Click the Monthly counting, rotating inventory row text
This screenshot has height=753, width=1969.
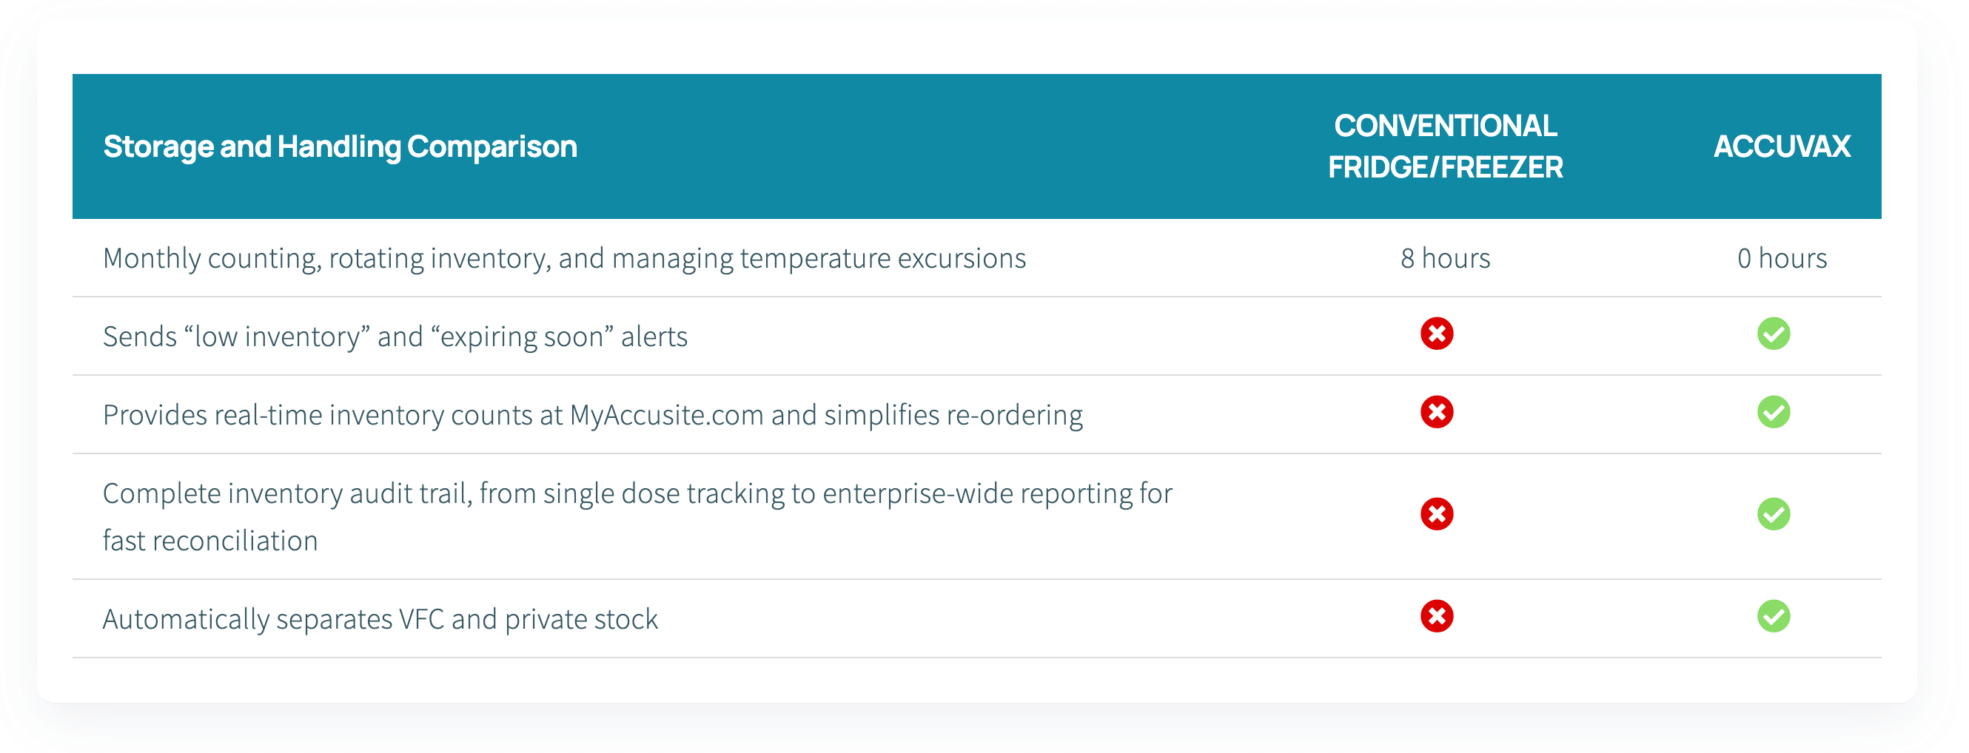tap(564, 259)
